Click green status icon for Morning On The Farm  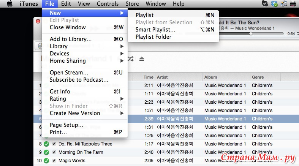(x=46, y=152)
